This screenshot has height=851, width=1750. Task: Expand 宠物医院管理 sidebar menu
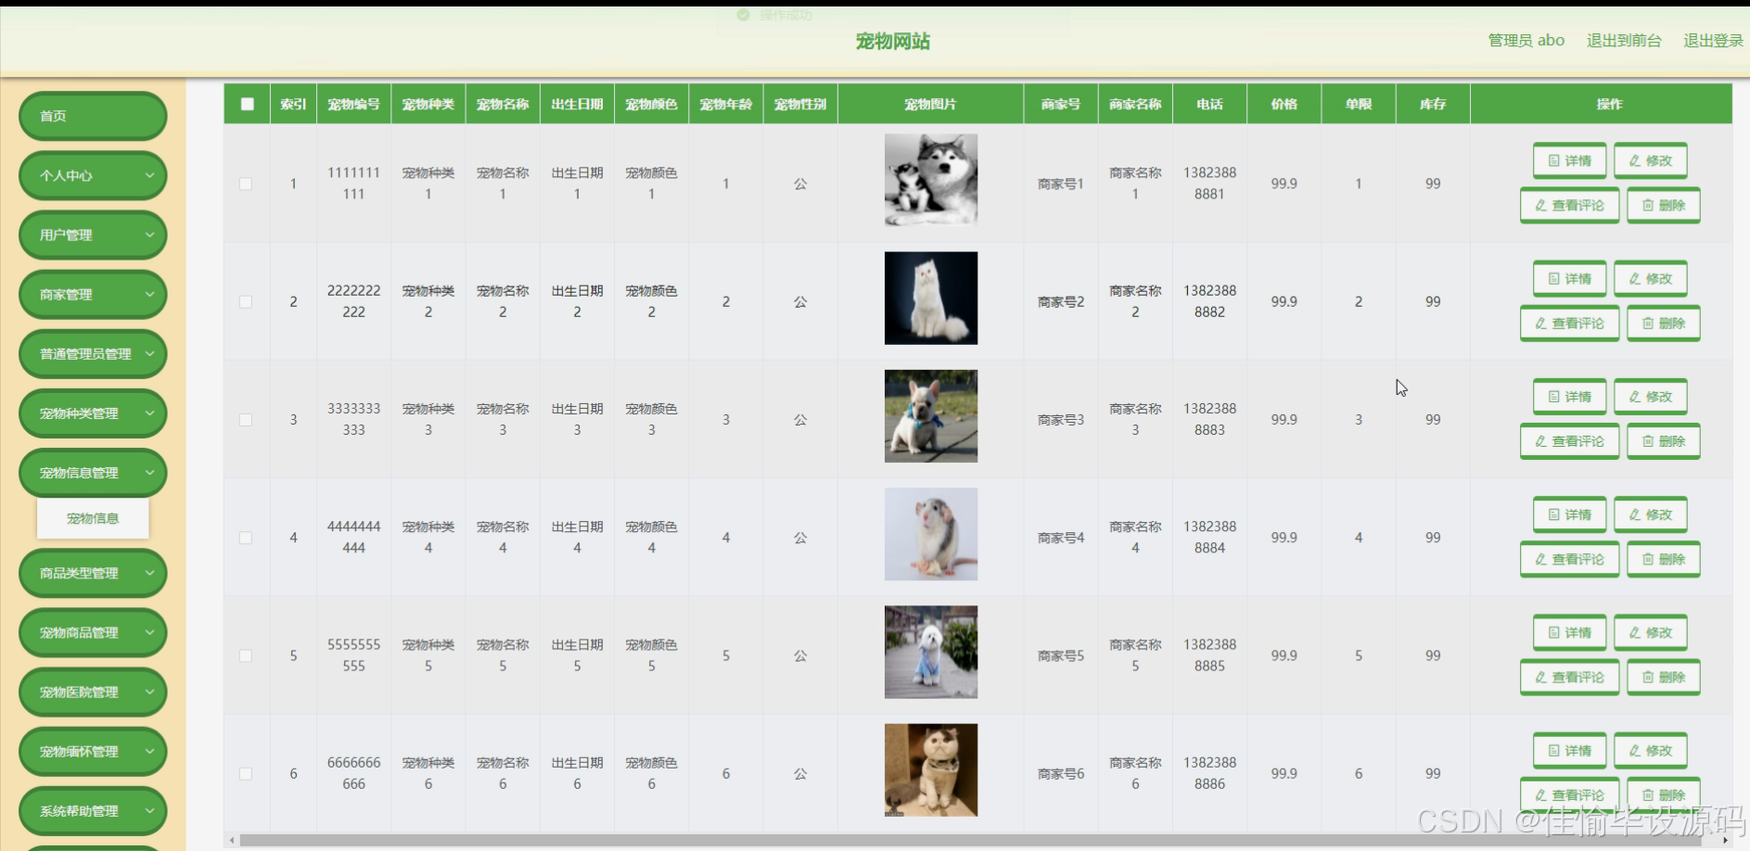pos(93,692)
